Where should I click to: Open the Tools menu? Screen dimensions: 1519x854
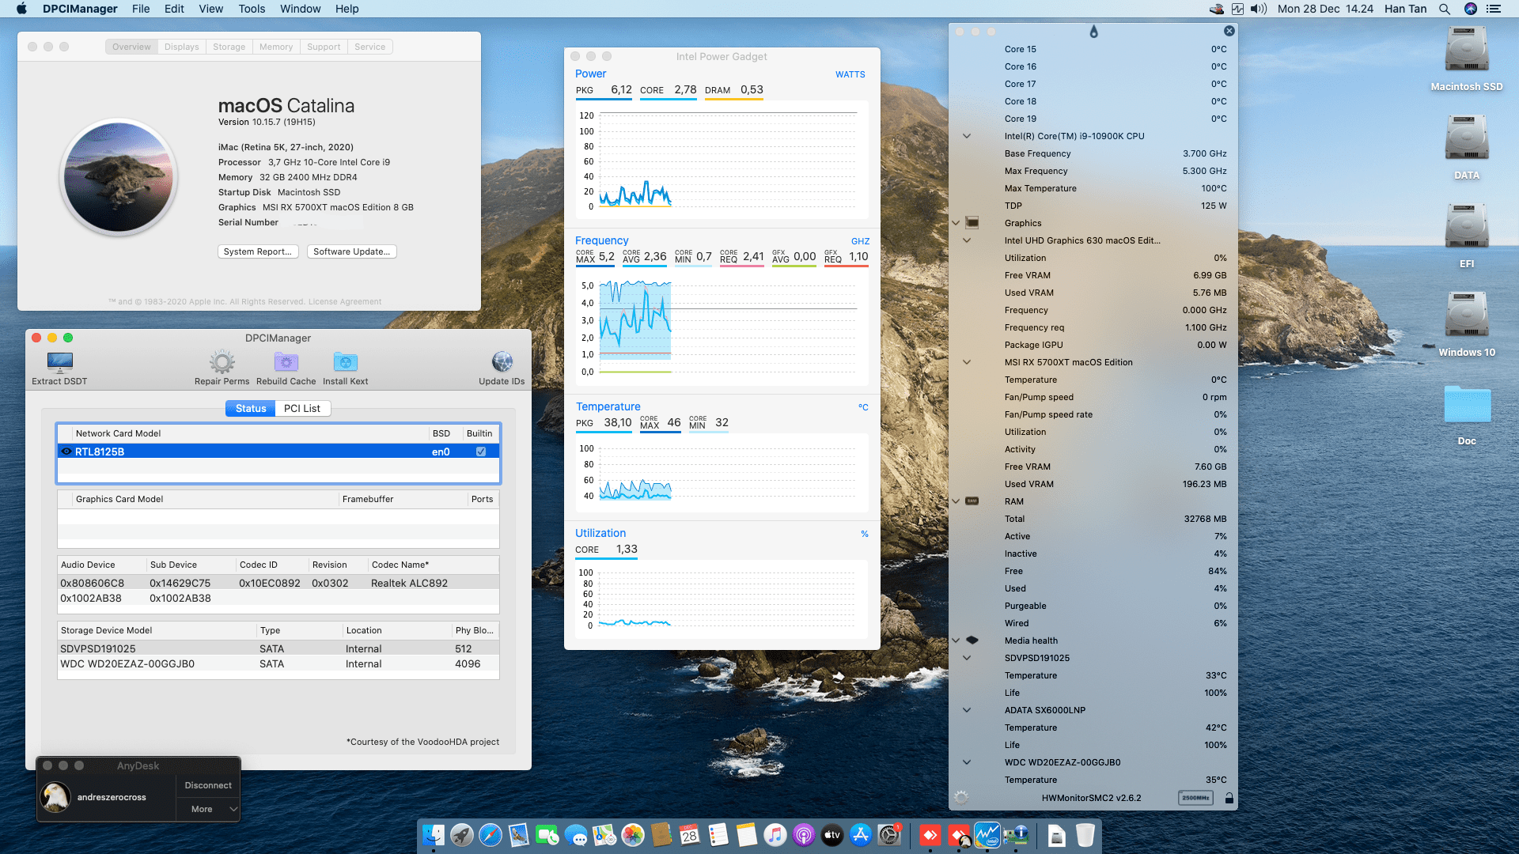coord(252,9)
